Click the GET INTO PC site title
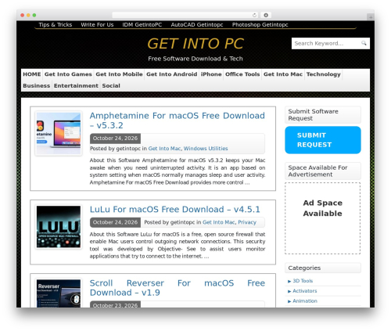Screen dimensions: 391x331 195,43
